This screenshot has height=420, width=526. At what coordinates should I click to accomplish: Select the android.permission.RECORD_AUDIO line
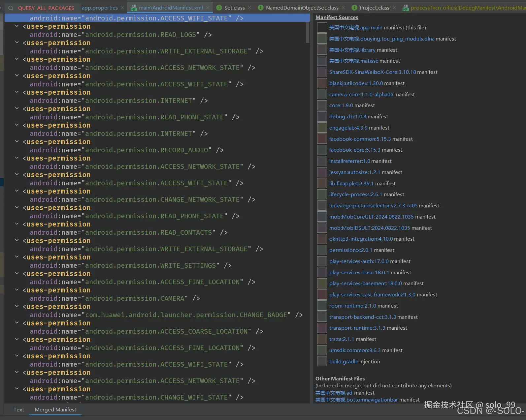[127, 150]
